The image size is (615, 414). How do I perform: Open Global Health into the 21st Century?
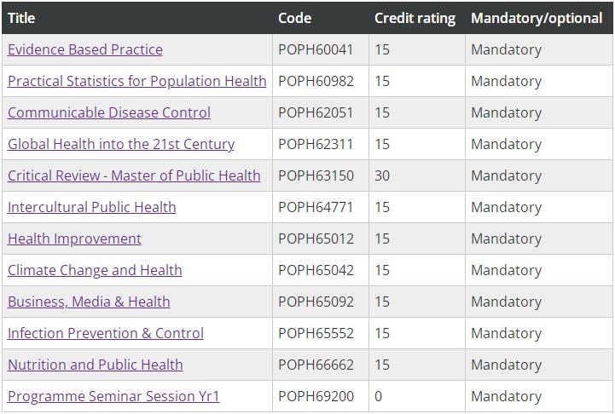[x=121, y=144]
